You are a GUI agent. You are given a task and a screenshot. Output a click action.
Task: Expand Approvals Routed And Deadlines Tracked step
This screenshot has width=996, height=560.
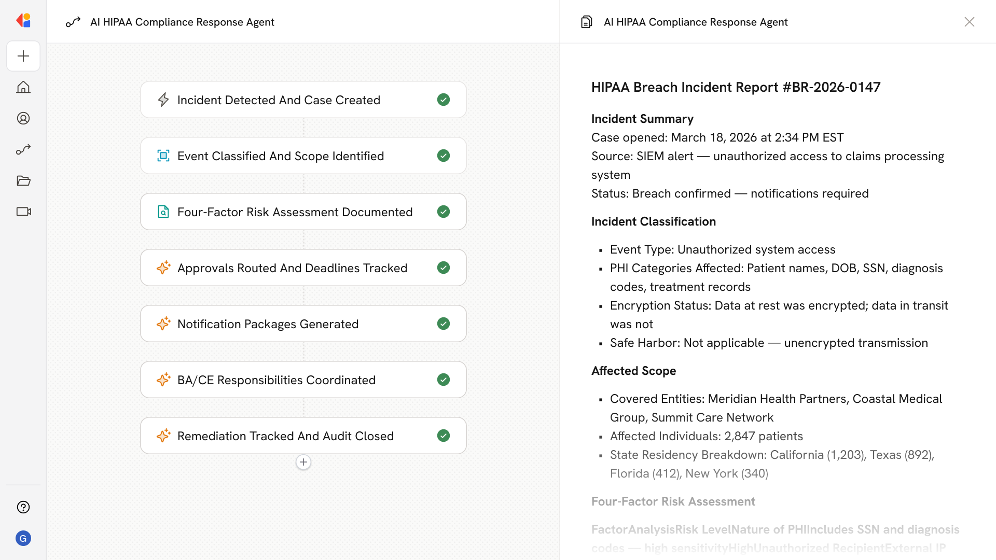[x=292, y=268]
